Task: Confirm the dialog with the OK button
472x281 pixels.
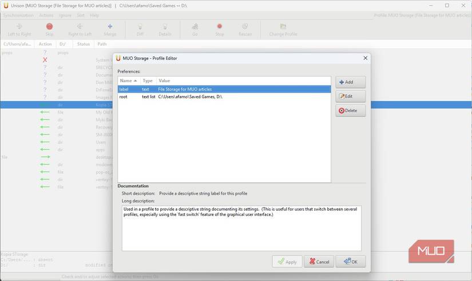Action: point(350,262)
